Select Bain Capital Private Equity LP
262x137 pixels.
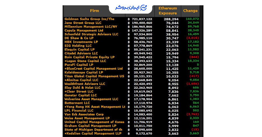(x=89, y=57)
